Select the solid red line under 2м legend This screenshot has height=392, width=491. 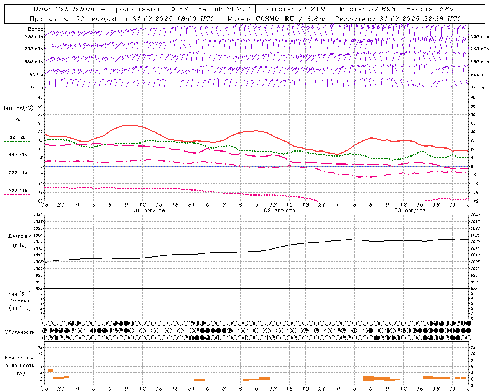click(x=18, y=124)
